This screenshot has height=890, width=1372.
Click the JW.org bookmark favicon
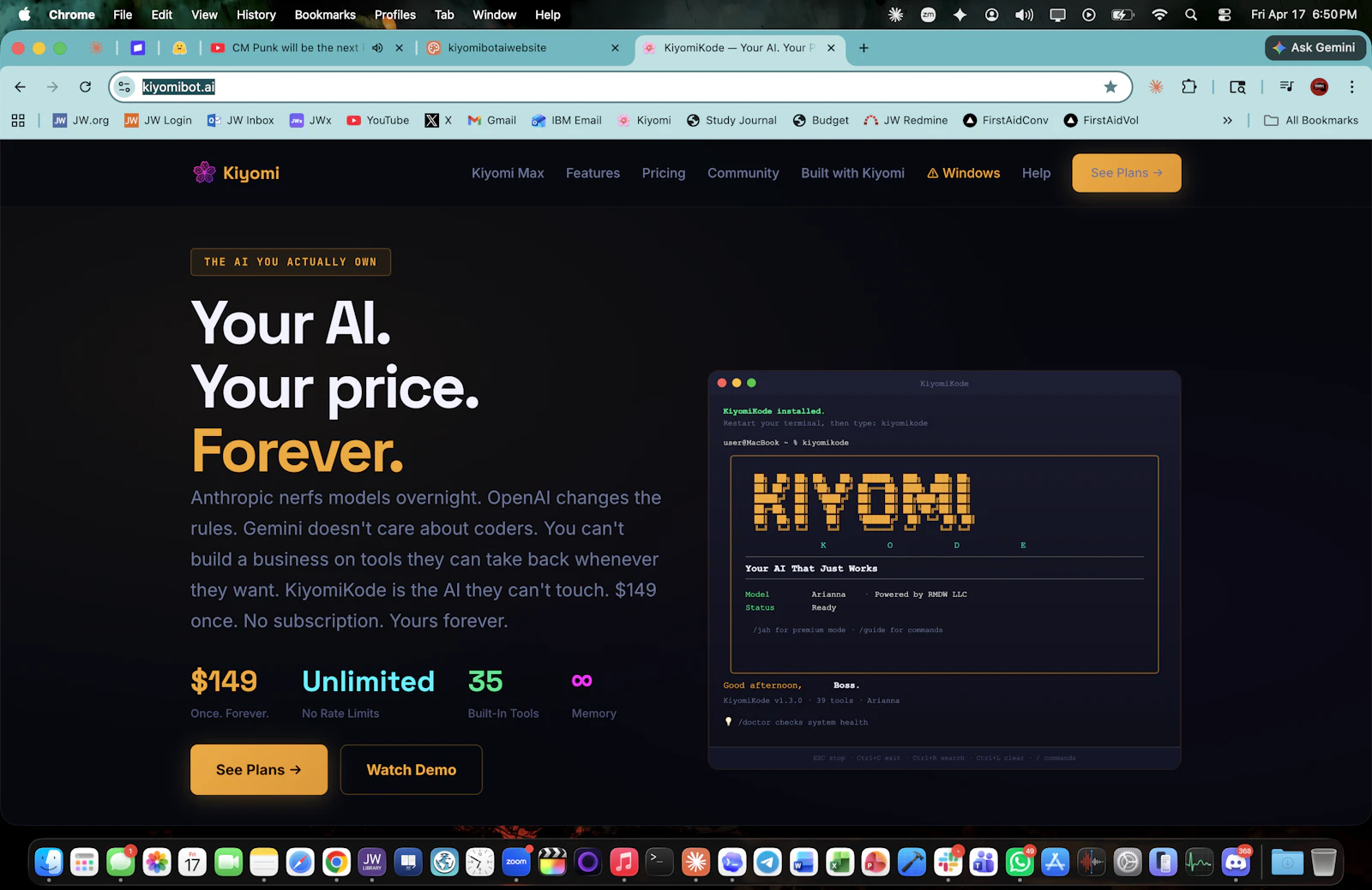pos(60,120)
